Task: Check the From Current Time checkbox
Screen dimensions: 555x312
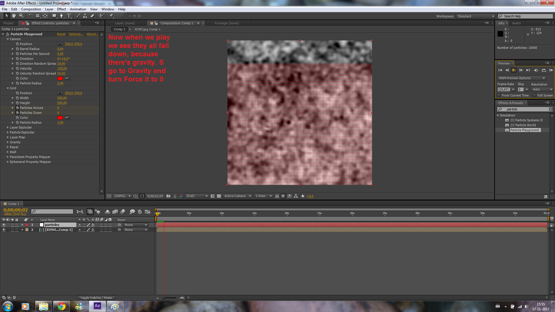Action: click(499, 95)
